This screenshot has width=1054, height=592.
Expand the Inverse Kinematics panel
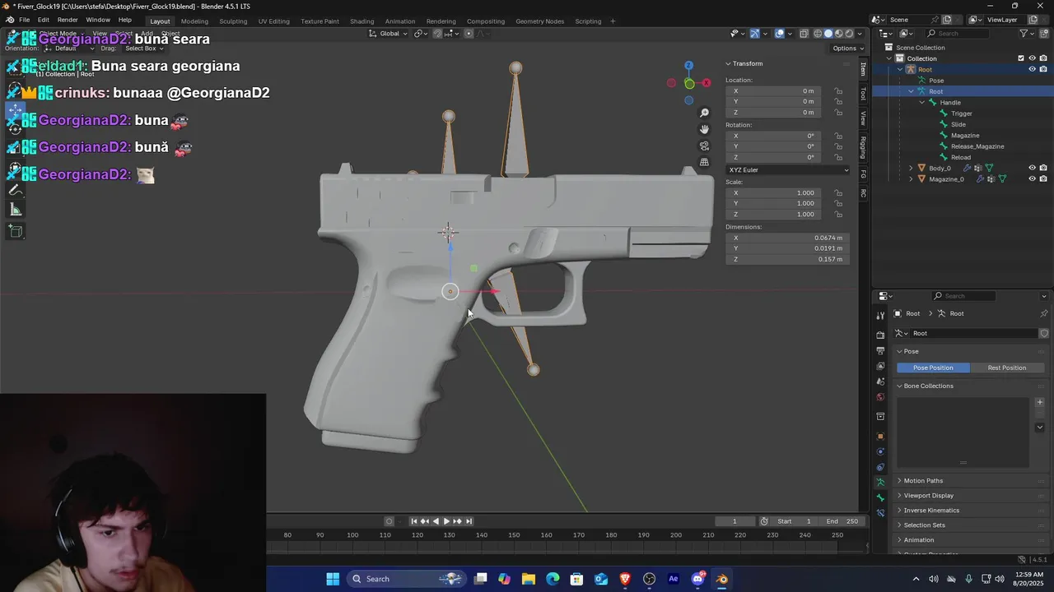point(931,511)
